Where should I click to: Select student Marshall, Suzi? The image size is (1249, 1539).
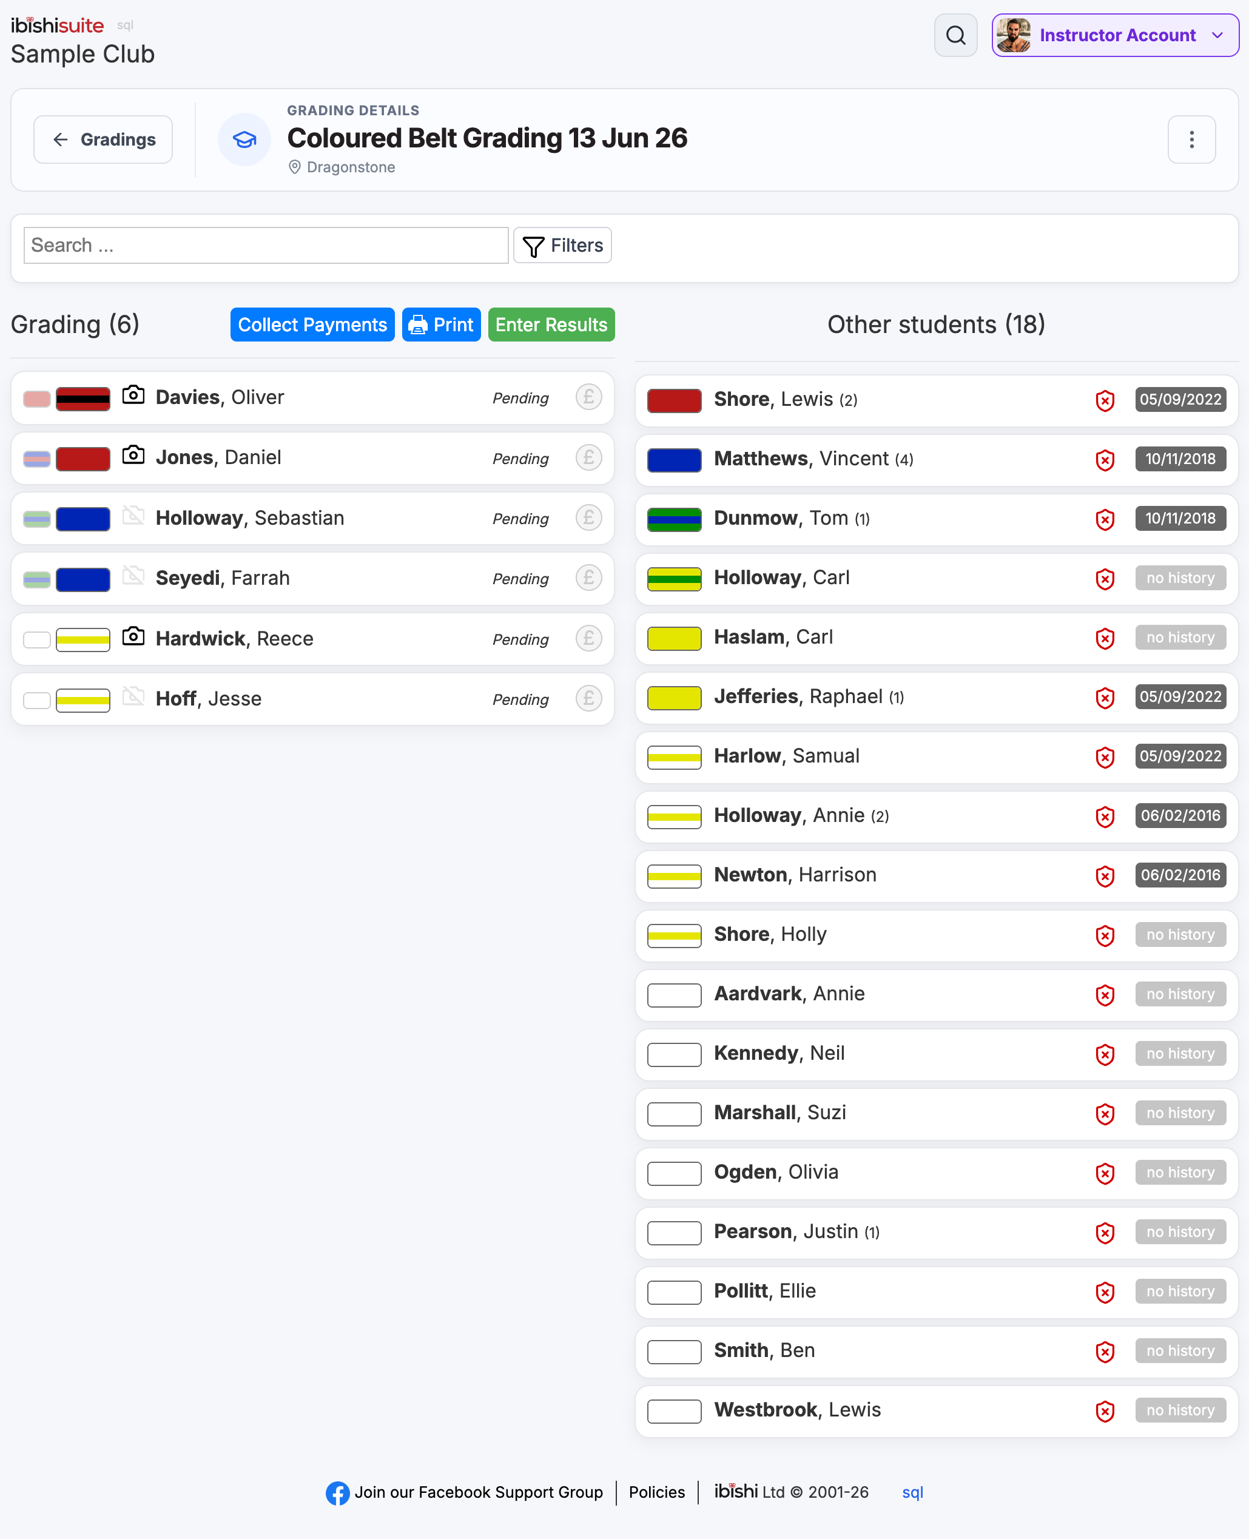coord(936,1114)
